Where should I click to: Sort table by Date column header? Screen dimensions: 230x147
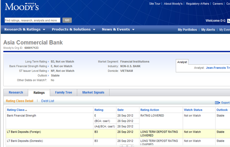120,110
